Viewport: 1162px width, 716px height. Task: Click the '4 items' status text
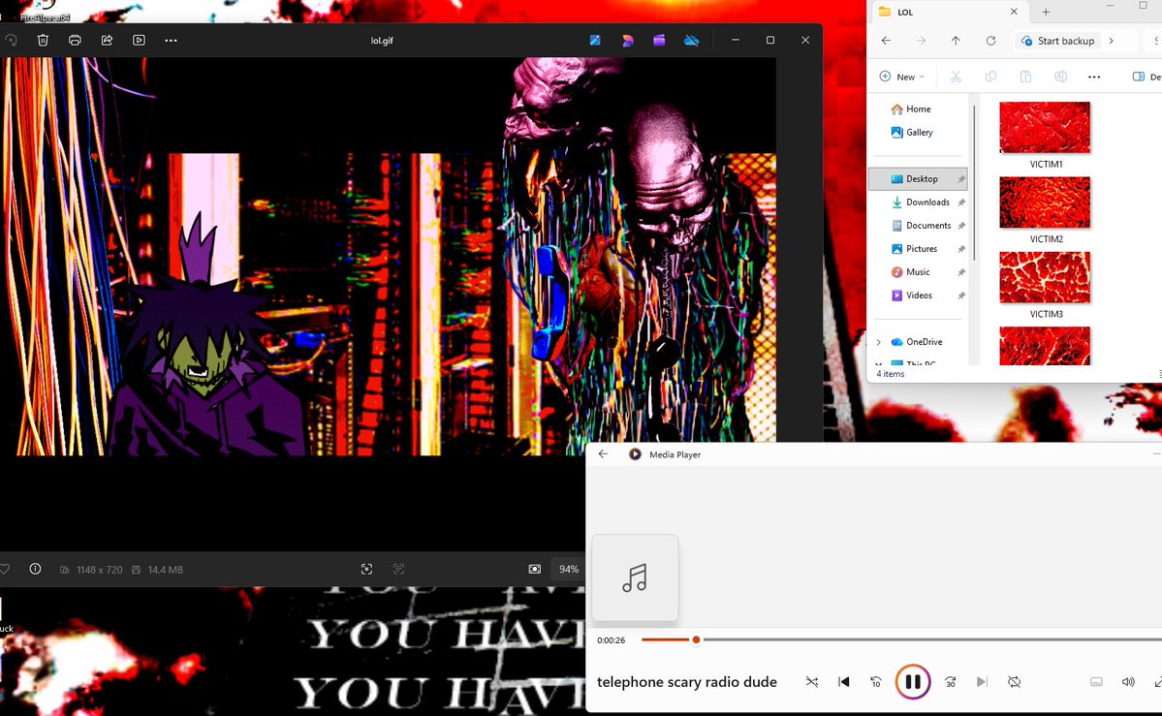pyautogui.click(x=891, y=374)
